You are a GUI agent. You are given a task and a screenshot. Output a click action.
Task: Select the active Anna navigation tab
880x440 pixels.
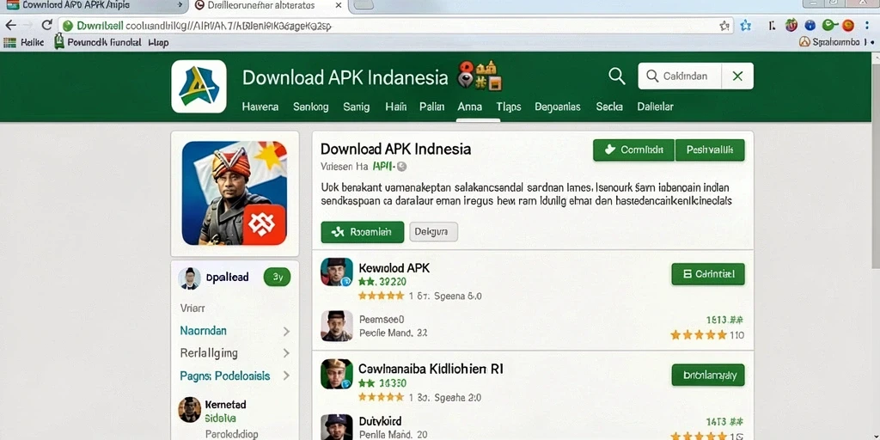(x=470, y=107)
